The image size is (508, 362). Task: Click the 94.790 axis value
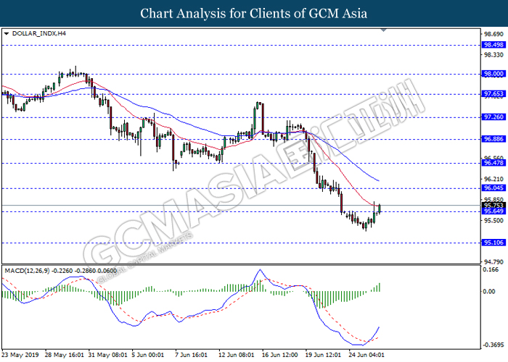pos(493,262)
